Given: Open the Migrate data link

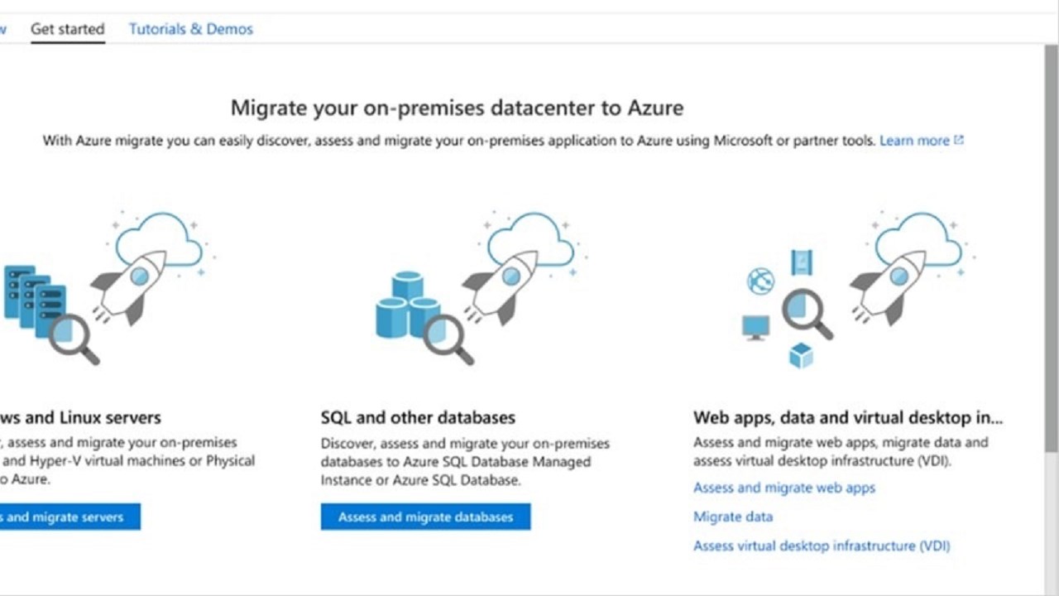Looking at the screenshot, I should coord(732,517).
